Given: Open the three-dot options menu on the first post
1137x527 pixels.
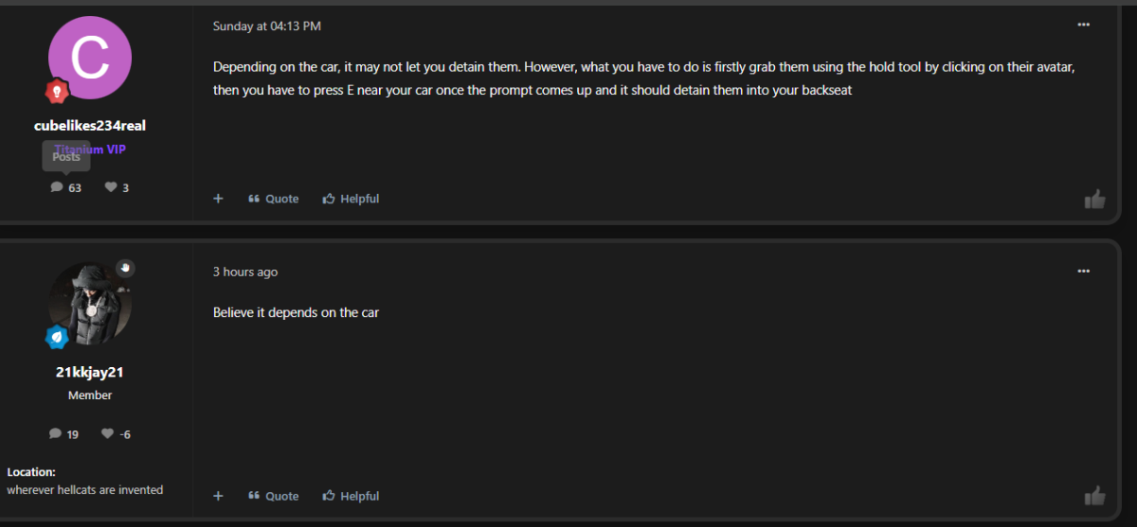Looking at the screenshot, I should [x=1084, y=25].
